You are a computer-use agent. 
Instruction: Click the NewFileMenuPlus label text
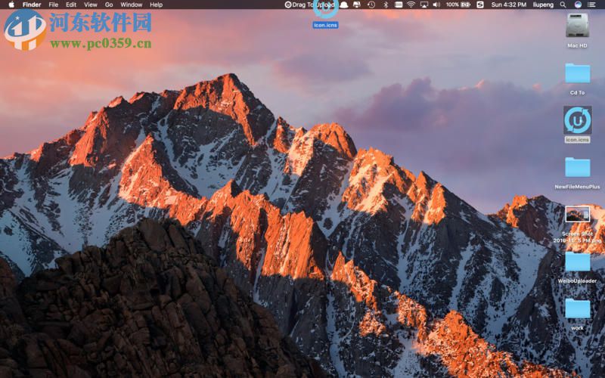pos(577,187)
